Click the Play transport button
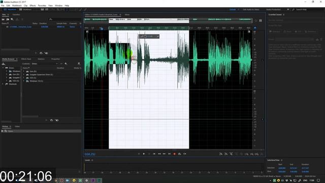 [144, 154]
